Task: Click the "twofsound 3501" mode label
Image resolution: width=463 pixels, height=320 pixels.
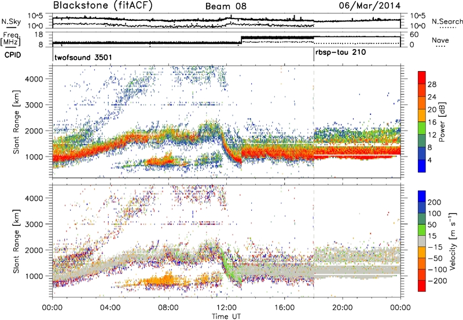Action: coord(83,57)
